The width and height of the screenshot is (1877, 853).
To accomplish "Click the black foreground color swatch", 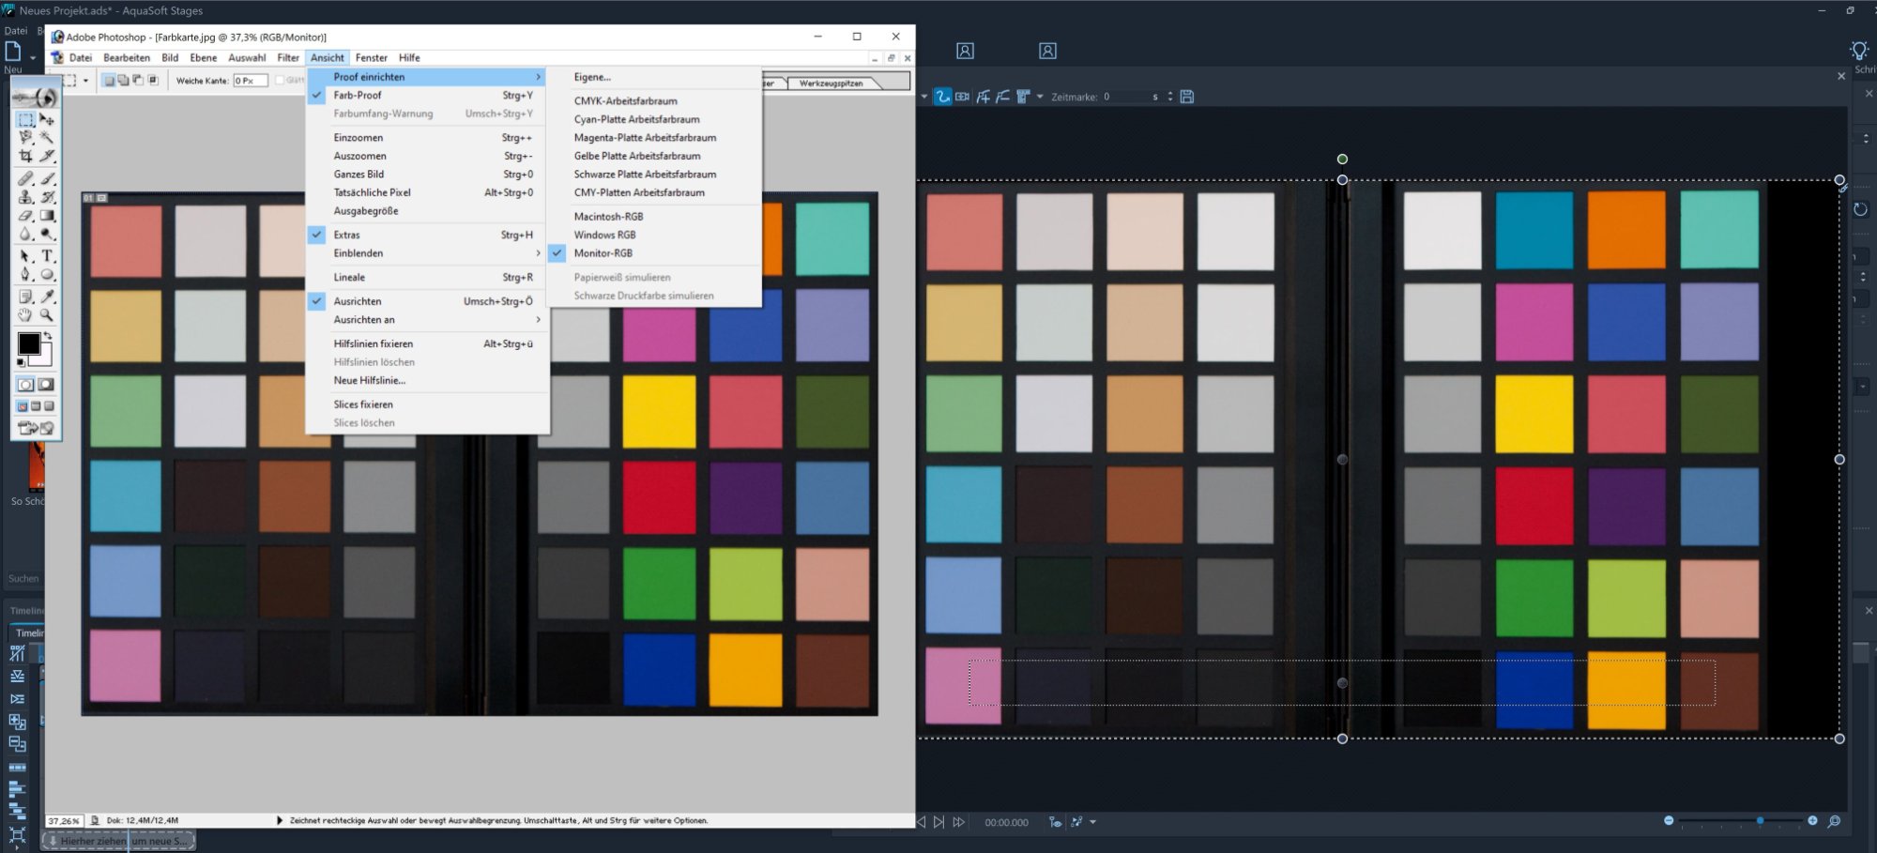I will (x=28, y=343).
